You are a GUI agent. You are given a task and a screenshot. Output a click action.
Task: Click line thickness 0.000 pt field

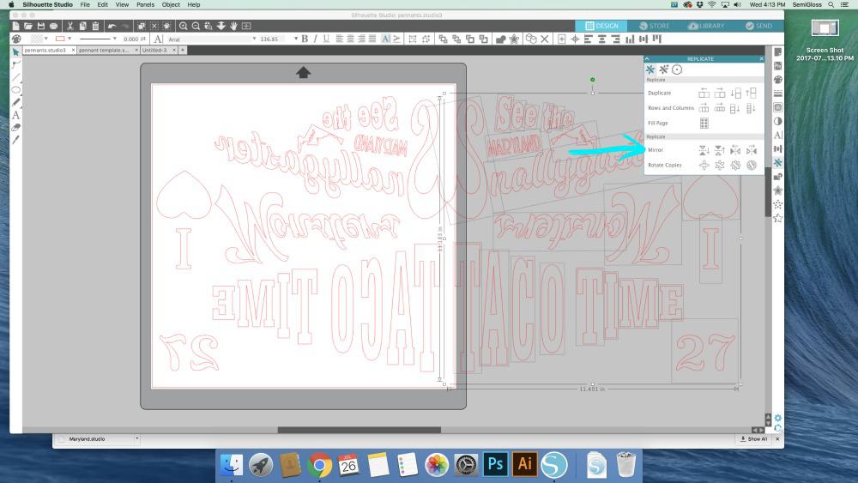point(134,39)
